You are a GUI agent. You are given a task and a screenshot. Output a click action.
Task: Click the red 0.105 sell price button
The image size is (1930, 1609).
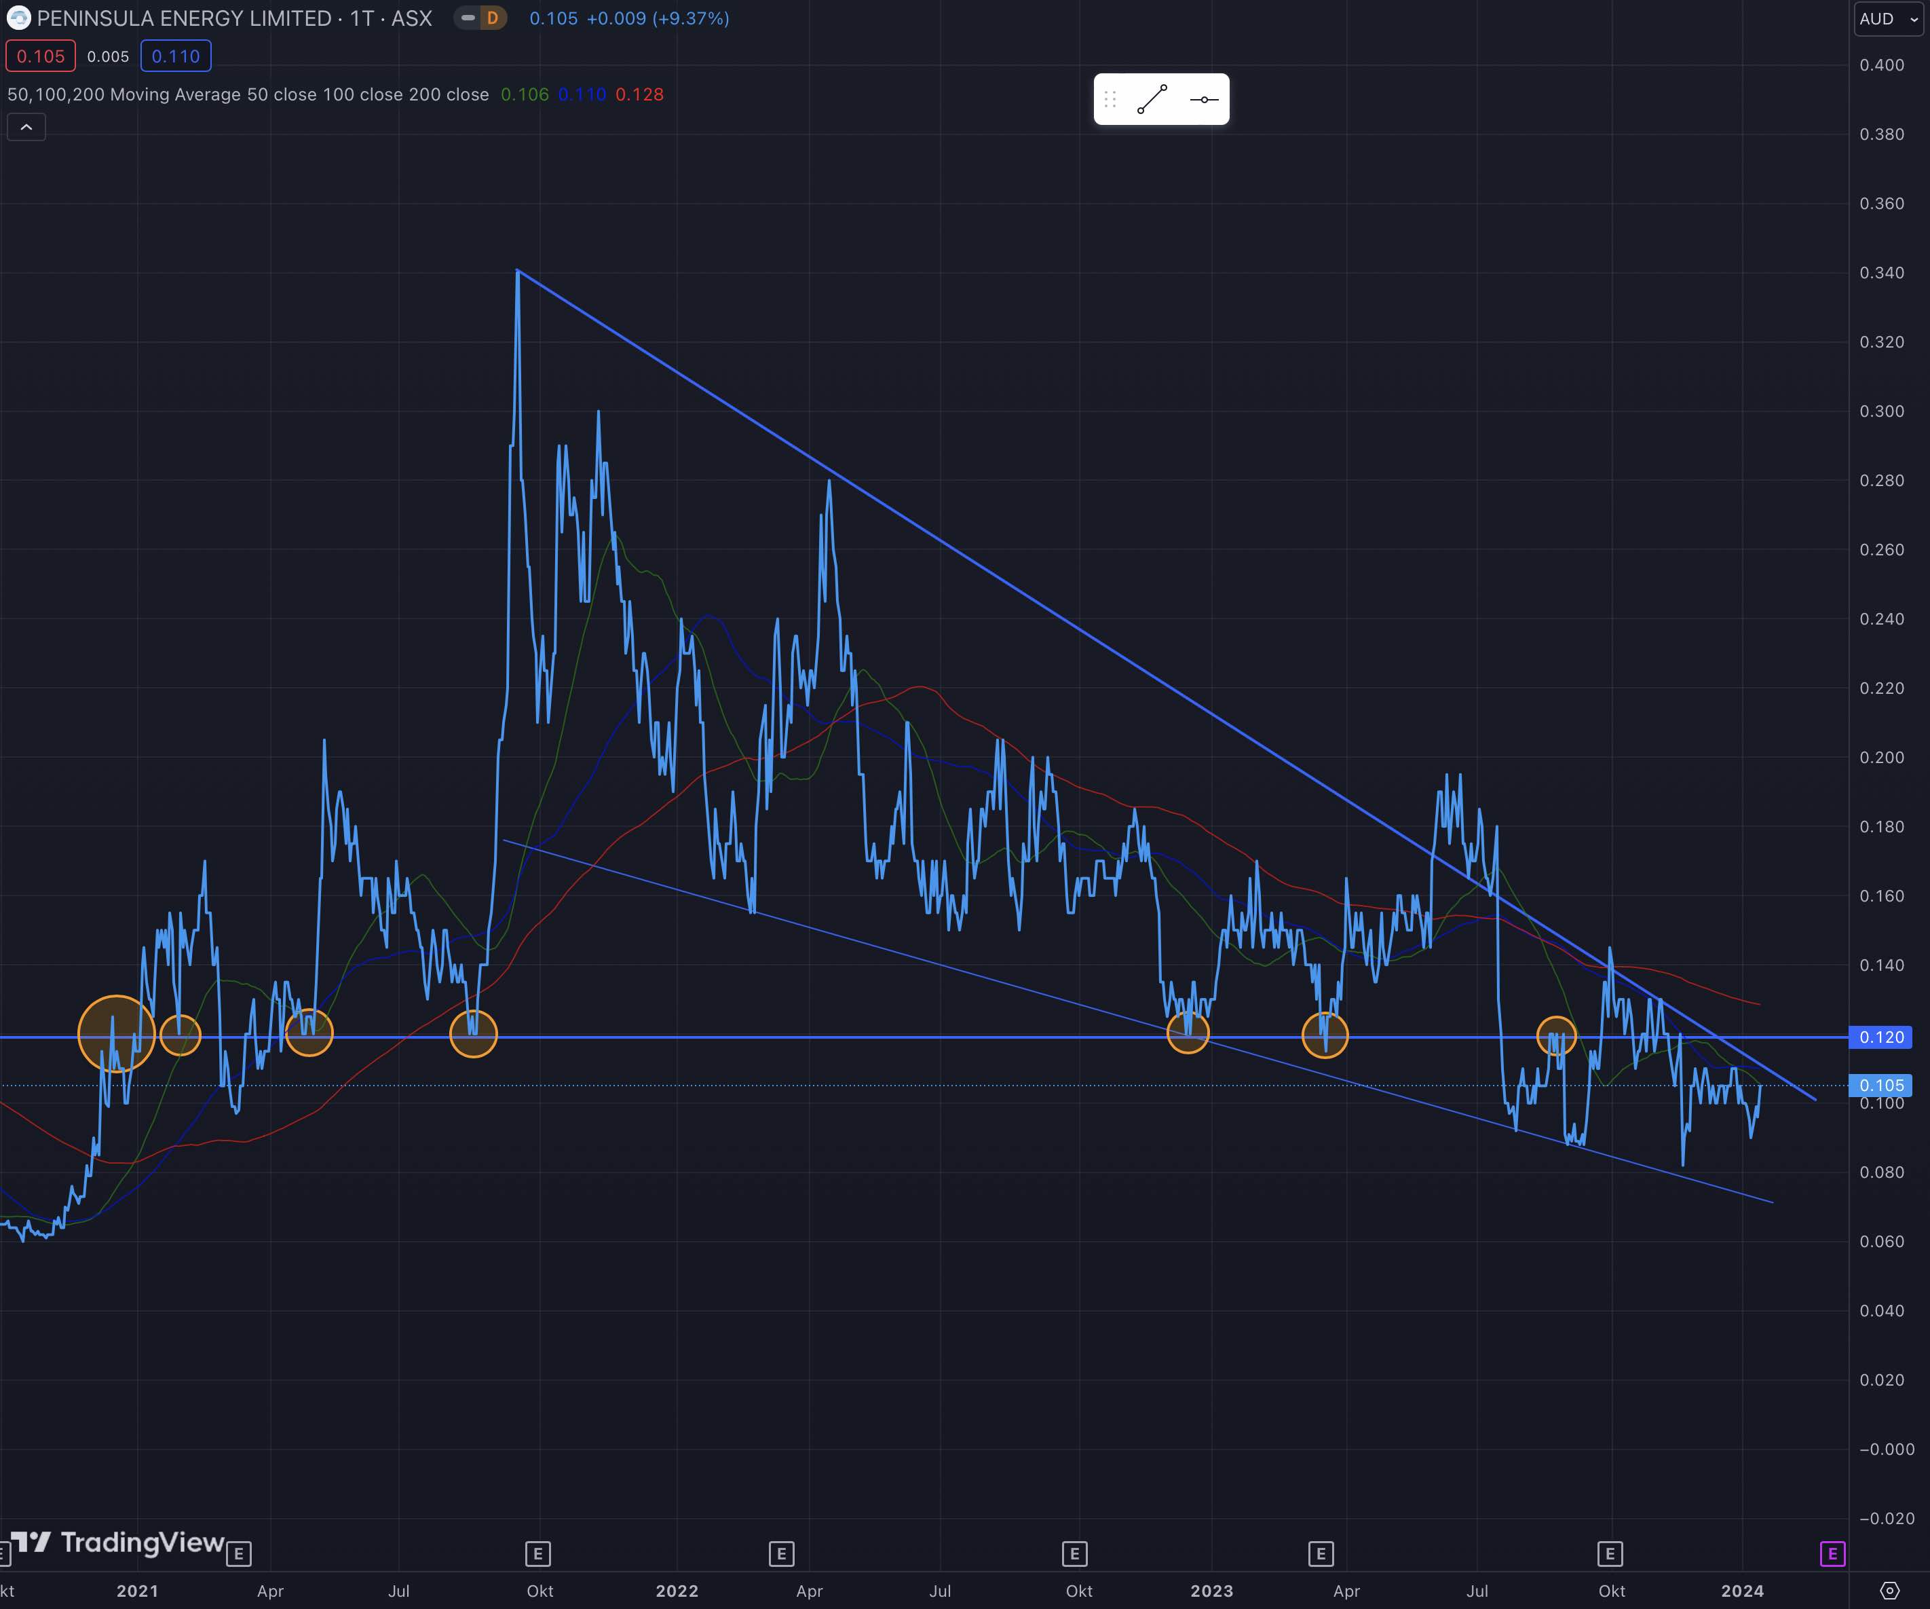(x=41, y=56)
